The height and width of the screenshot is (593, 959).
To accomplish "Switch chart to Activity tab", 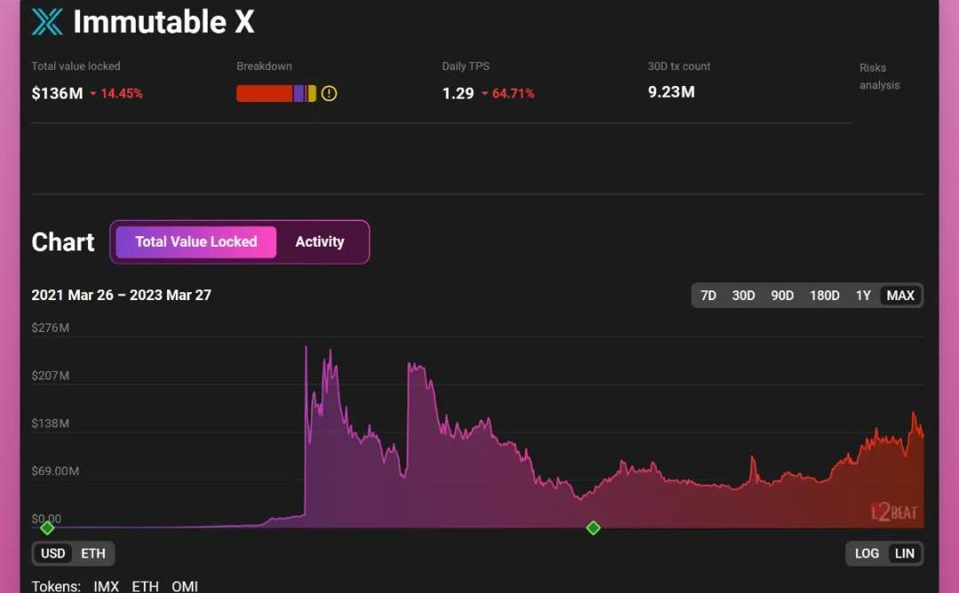I will (320, 241).
